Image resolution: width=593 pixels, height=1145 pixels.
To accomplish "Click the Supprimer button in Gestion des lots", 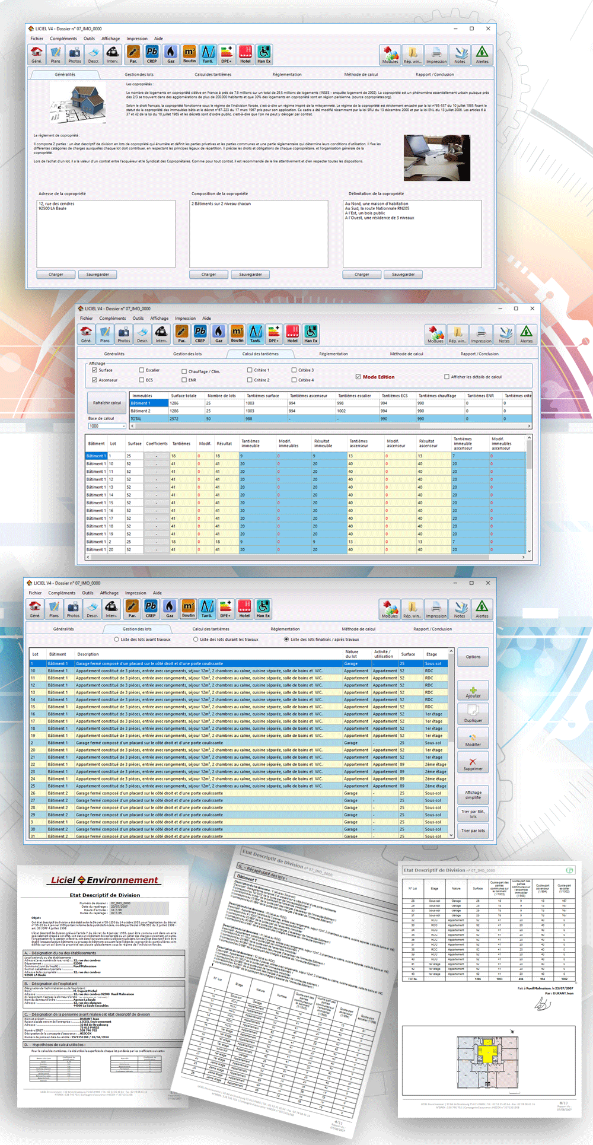I will click(473, 762).
